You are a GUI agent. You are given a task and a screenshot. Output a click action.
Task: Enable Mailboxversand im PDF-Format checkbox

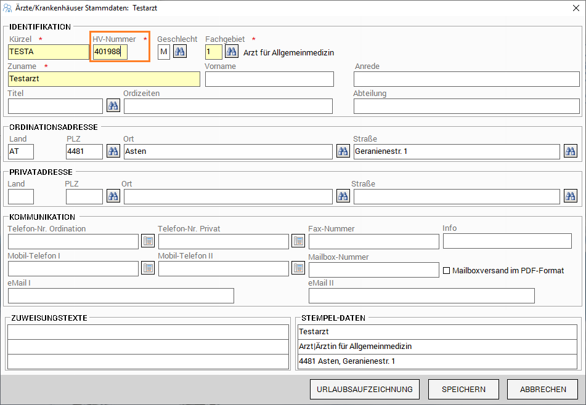pos(447,270)
